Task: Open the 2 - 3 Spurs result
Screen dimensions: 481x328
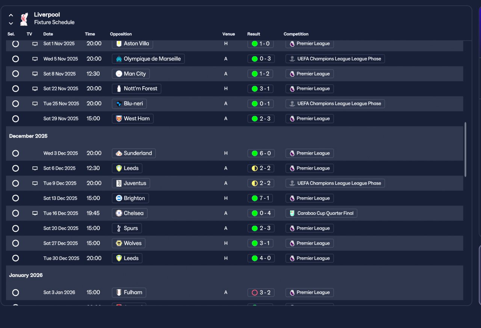Action: [261, 228]
